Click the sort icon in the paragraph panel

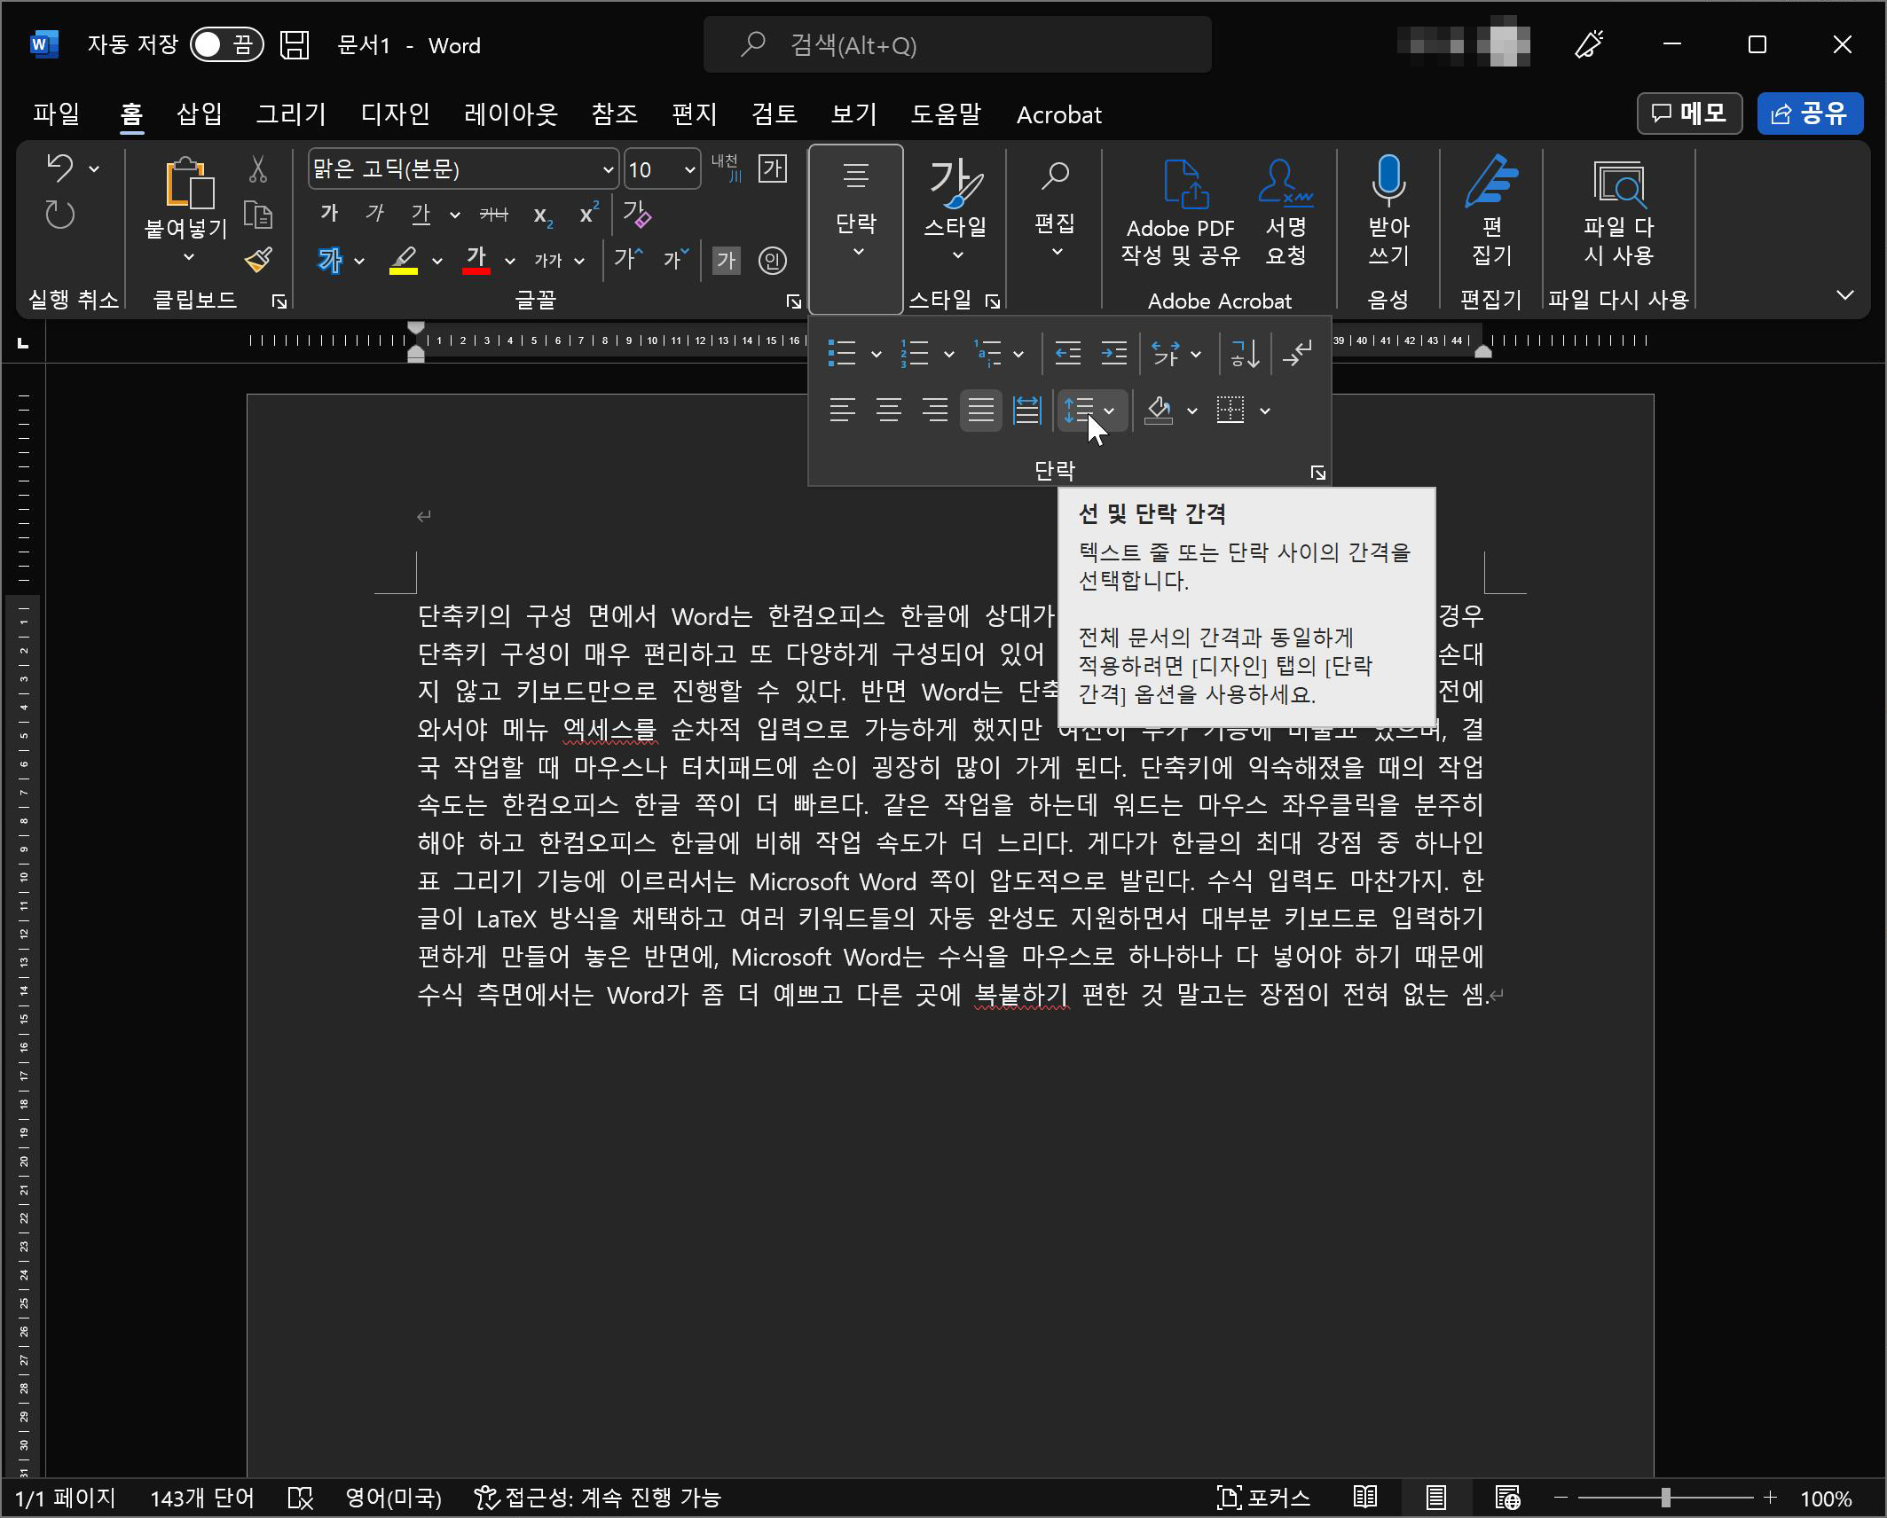click(1243, 353)
